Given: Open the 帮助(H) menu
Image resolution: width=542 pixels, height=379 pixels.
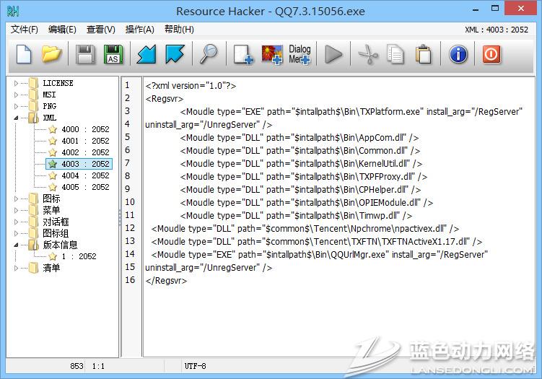Looking at the screenshot, I should pyautogui.click(x=179, y=30).
